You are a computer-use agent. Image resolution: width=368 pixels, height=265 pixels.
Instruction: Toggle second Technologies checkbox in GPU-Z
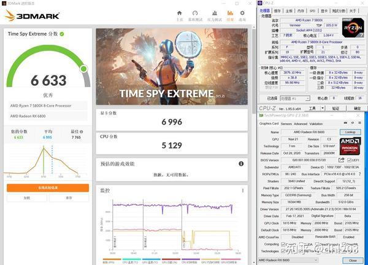pos(301,251)
